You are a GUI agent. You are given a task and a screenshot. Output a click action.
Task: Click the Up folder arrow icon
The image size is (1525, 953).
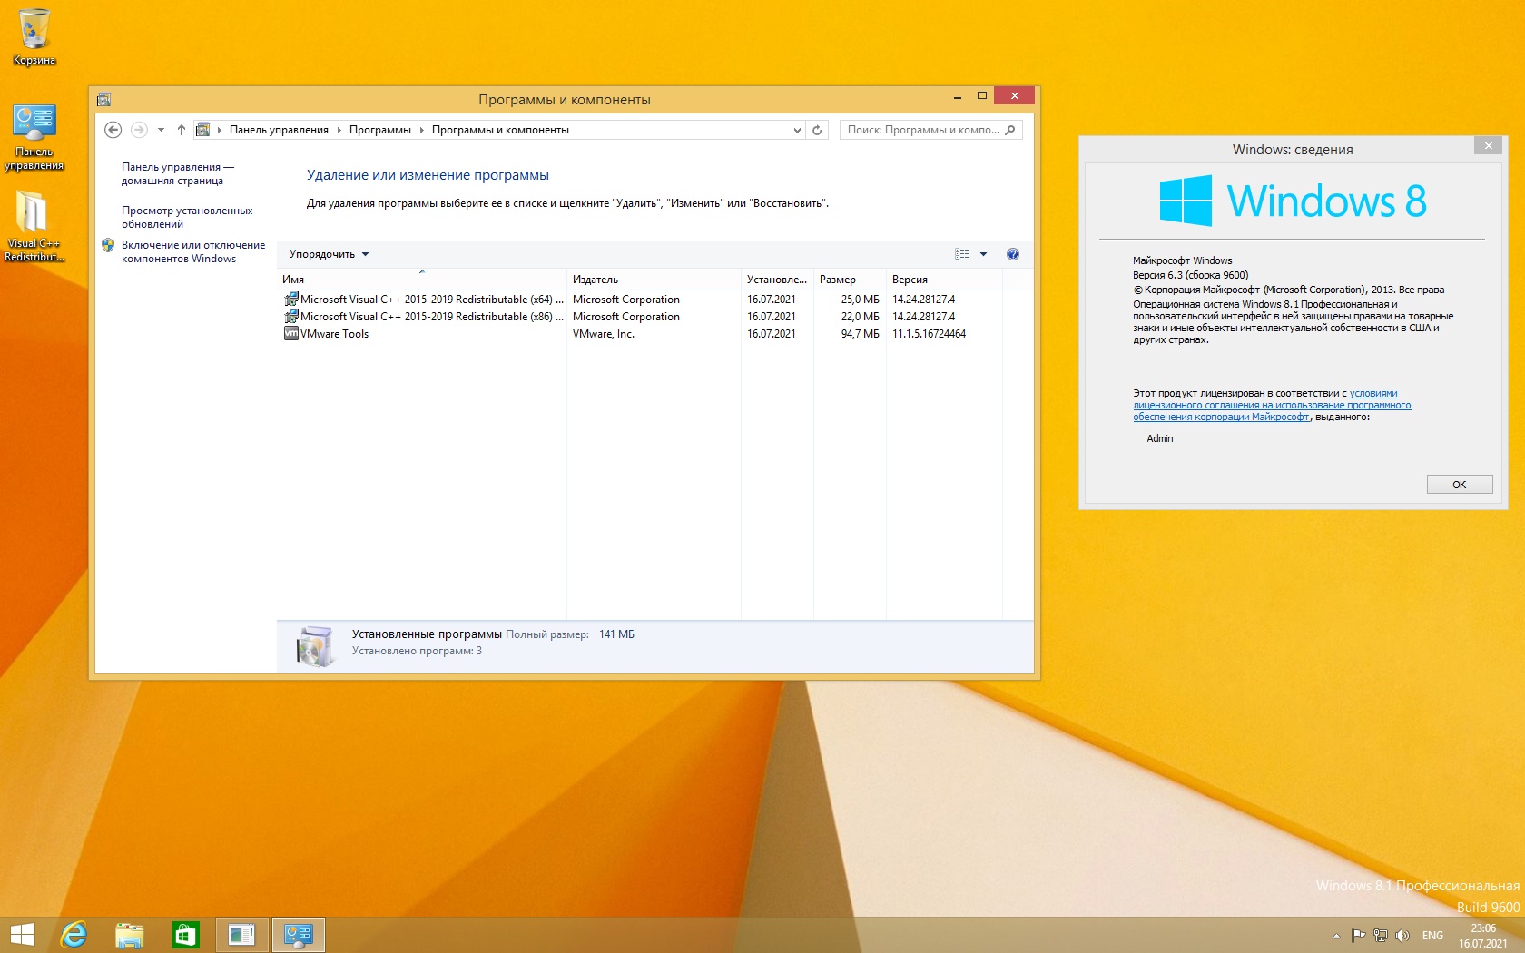pyautogui.click(x=182, y=130)
